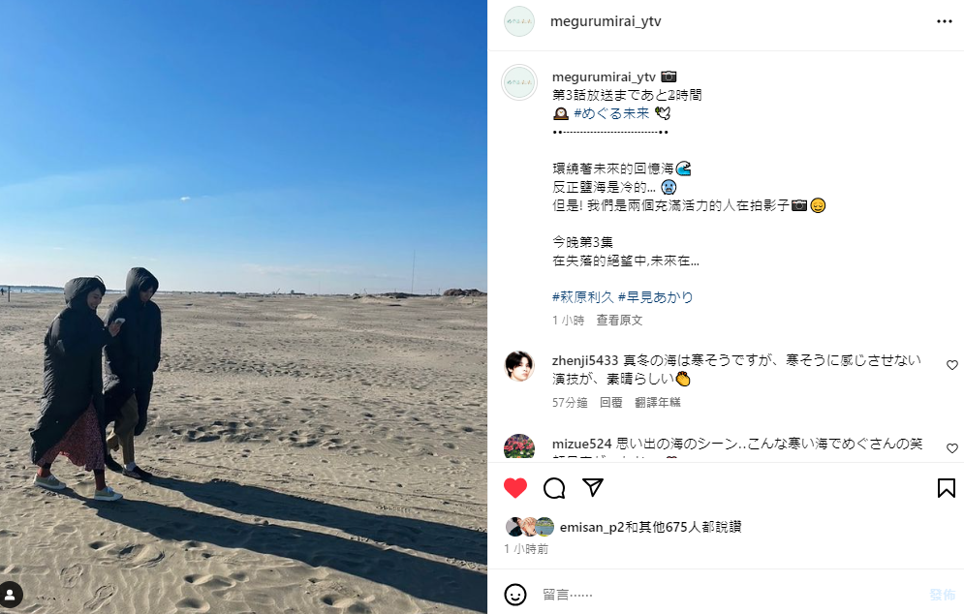
Task: Show tagged people icon on photo
Action: [11, 595]
